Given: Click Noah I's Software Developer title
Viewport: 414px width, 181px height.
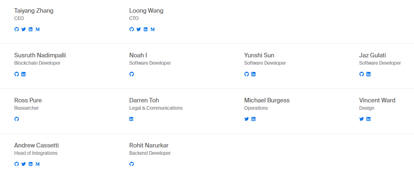Looking at the screenshot, I should point(150,63).
